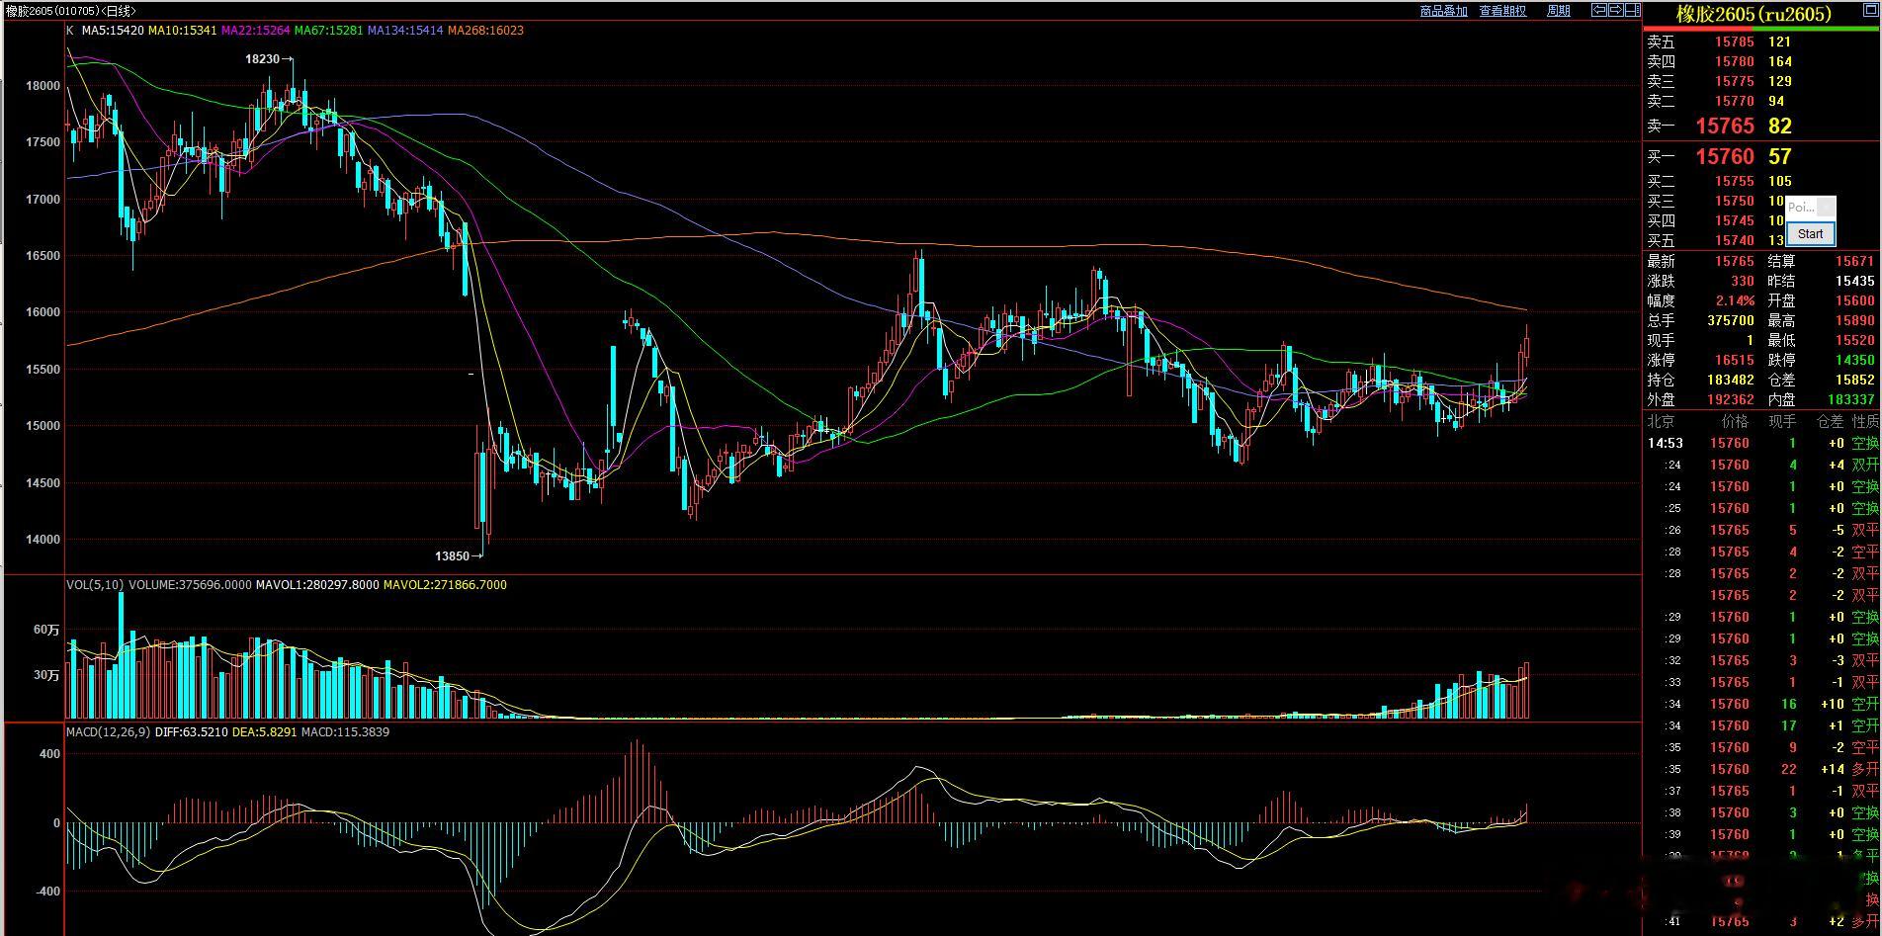Select the MA5 indicator label

click(112, 31)
